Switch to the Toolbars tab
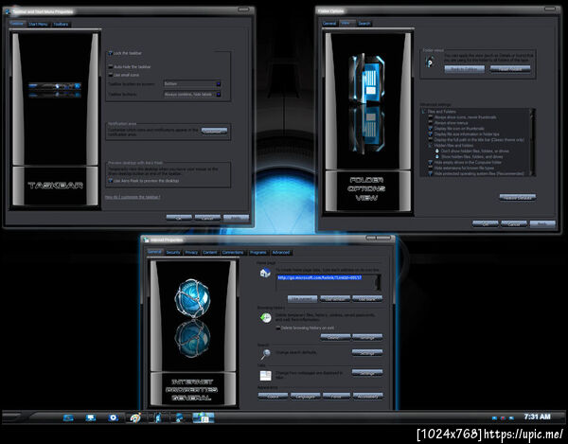568x444 pixels. (61, 25)
